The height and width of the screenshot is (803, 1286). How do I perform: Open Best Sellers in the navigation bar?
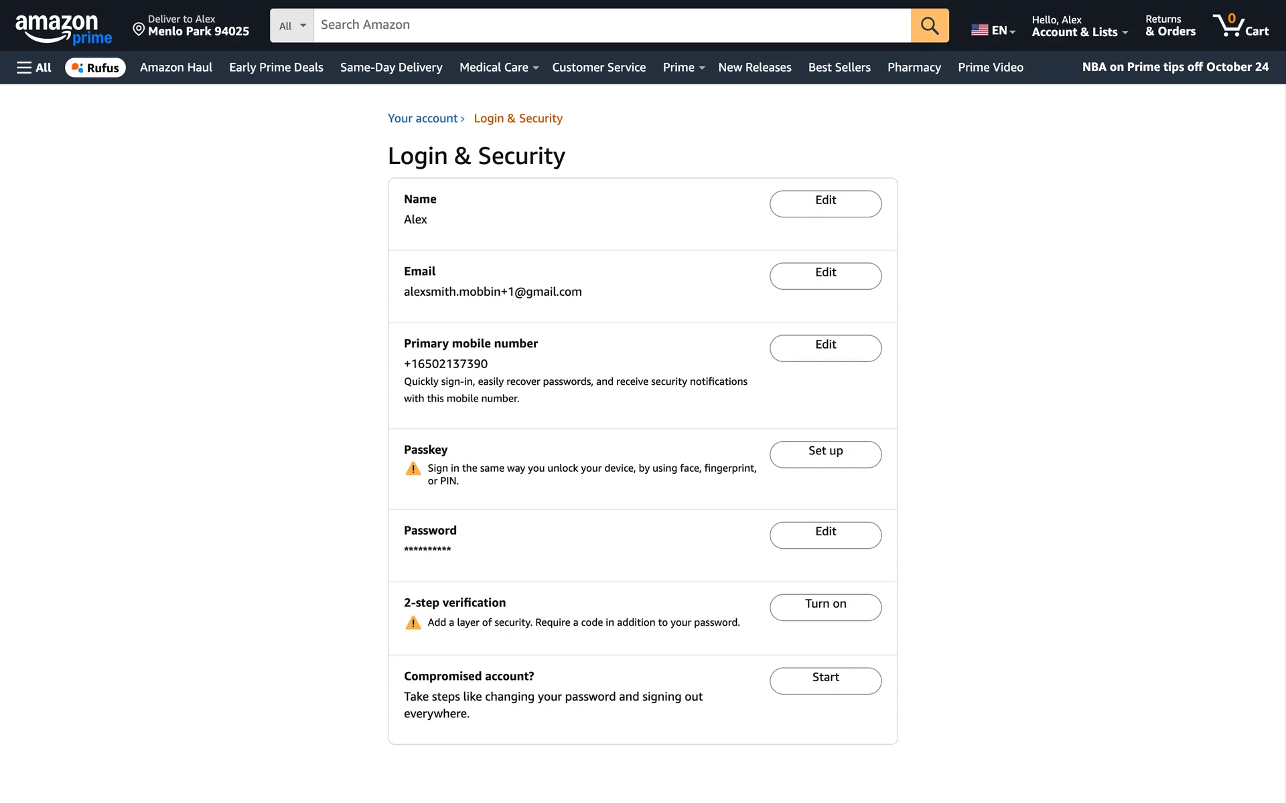839,68
